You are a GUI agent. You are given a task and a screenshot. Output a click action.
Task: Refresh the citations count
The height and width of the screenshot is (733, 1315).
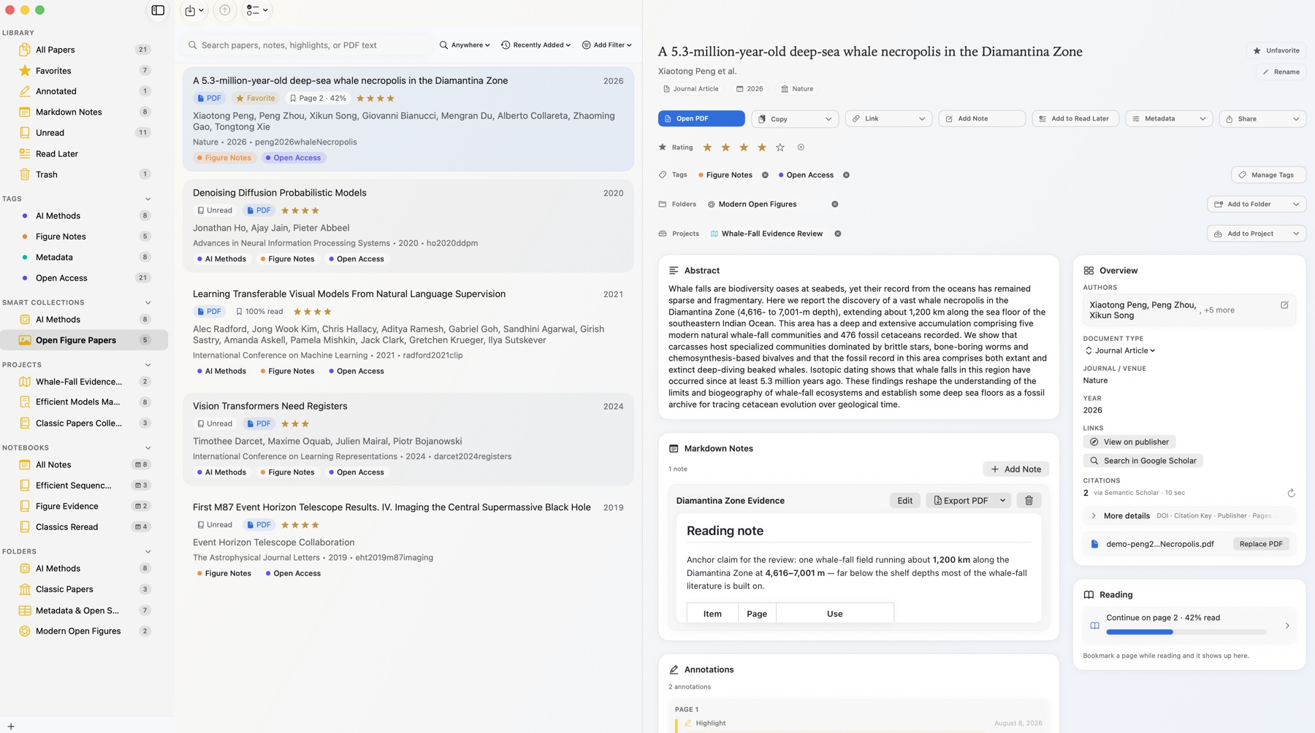tap(1291, 493)
